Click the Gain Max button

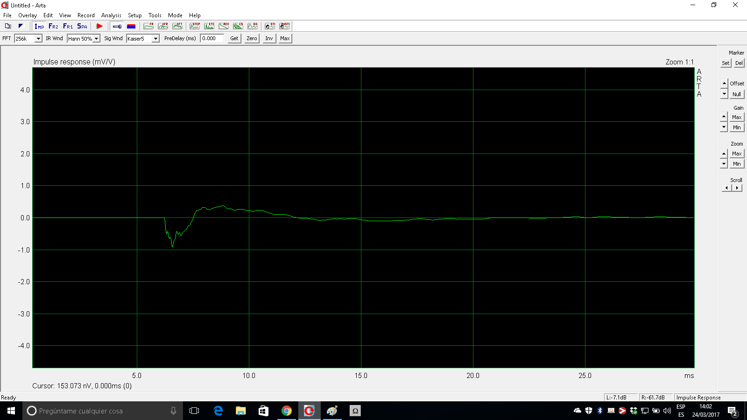point(737,117)
